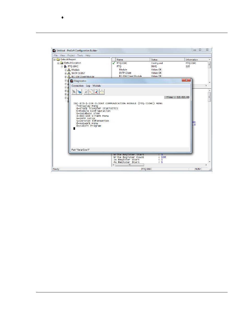Collapse the Default Project node
The width and height of the screenshot is (249, 323).
[x=55, y=60]
